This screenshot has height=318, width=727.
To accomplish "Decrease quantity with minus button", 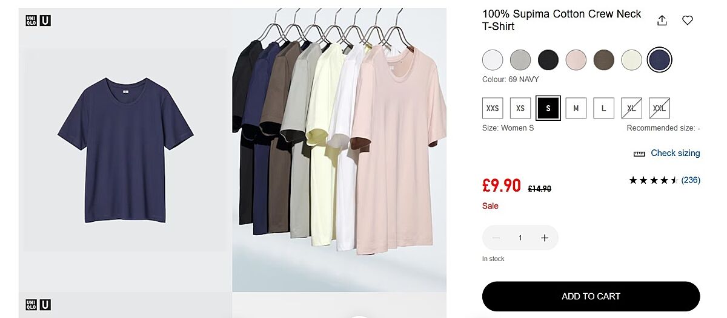I will point(496,238).
